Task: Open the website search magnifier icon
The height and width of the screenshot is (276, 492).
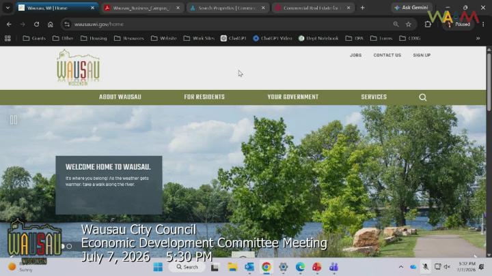Action: [x=423, y=97]
